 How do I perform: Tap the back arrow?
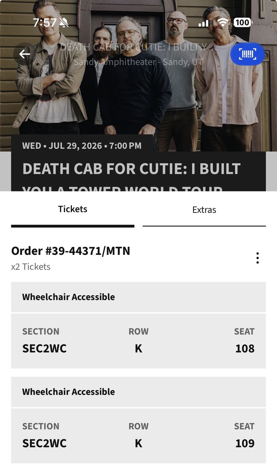tap(25, 54)
